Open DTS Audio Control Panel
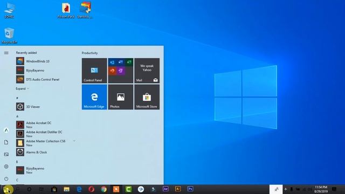The image size is (345, 194). coord(45,79)
